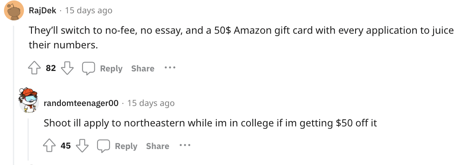Image resolution: width=454 pixels, height=165 pixels.
Task: Open the three-dot menu on randomteenager00's comment
Action: click(185, 145)
